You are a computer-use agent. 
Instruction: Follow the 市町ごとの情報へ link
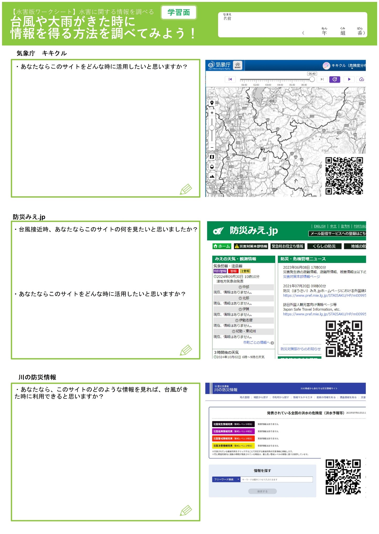[x=258, y=343]
